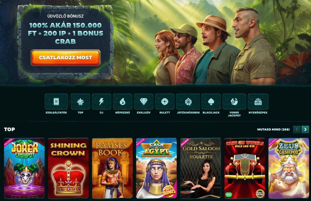Click the CSATLAKOZZ MOST button

click(x=66, y=58)
